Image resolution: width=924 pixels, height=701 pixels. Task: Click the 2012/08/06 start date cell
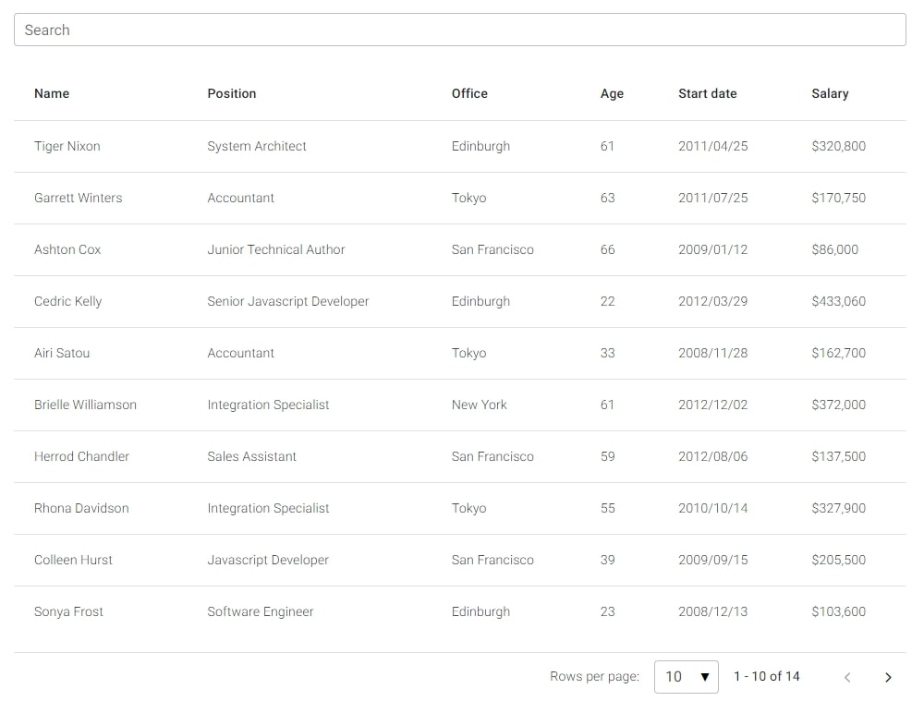click(713, 456)
